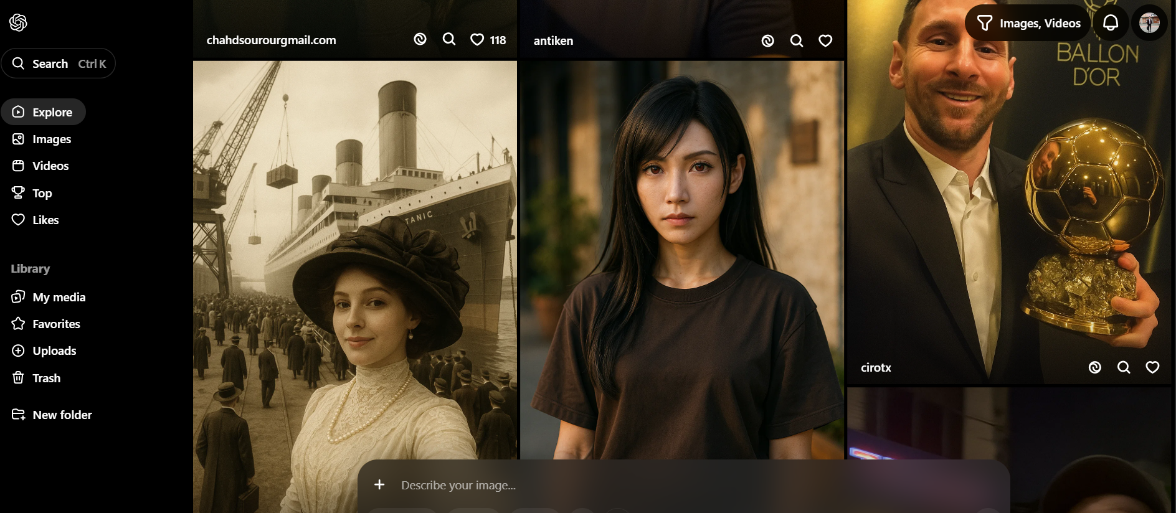Click magnifier icon on cirotx card
The height and width of the screenshot is (513, 1176).
1124,367
